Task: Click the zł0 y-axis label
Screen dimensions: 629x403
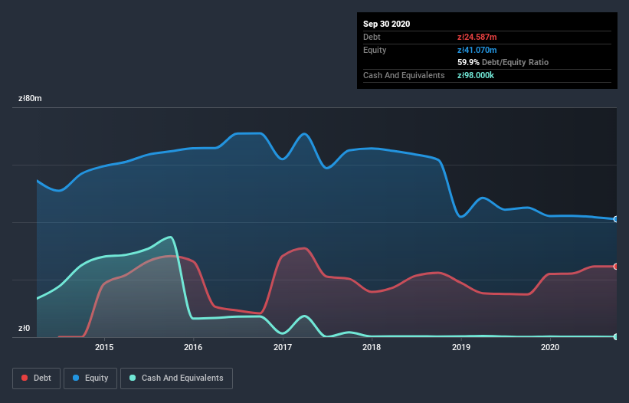Action: 24,328
